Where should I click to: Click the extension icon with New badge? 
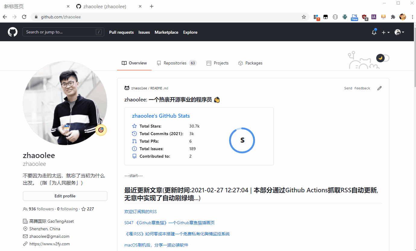pos(355,17)
